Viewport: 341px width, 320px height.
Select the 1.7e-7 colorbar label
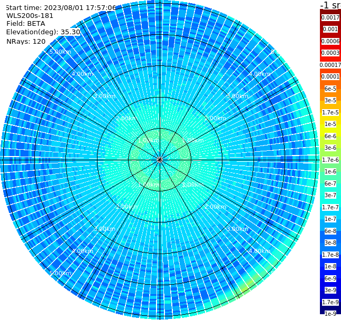[x=330, y=207]
